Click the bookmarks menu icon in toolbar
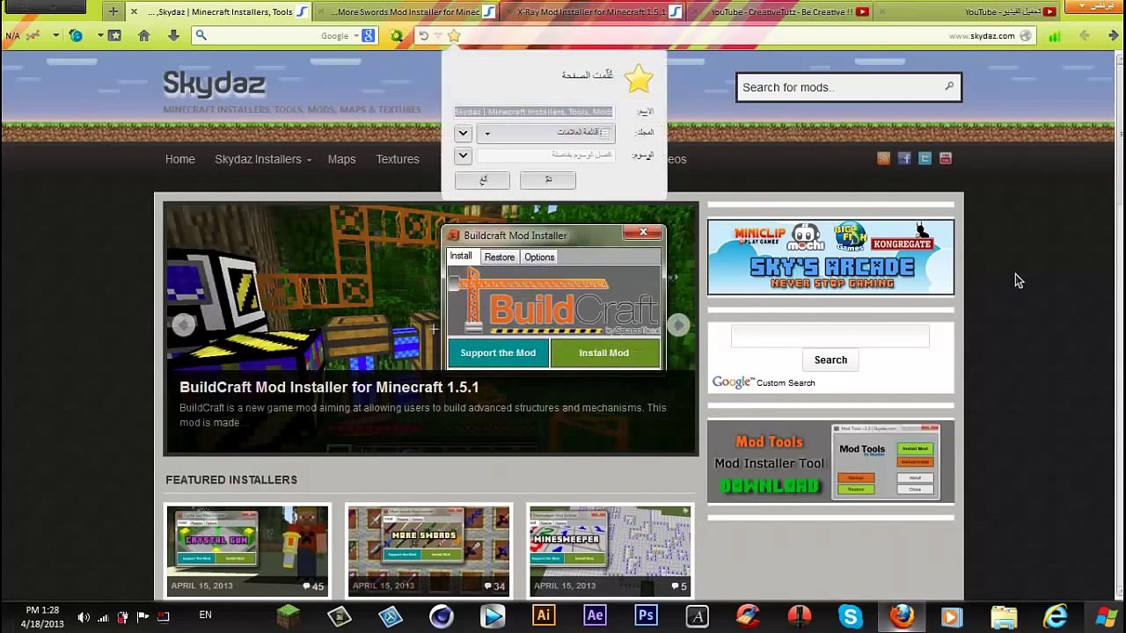The width and height of the screenshot is (1126, 633). 114,36
